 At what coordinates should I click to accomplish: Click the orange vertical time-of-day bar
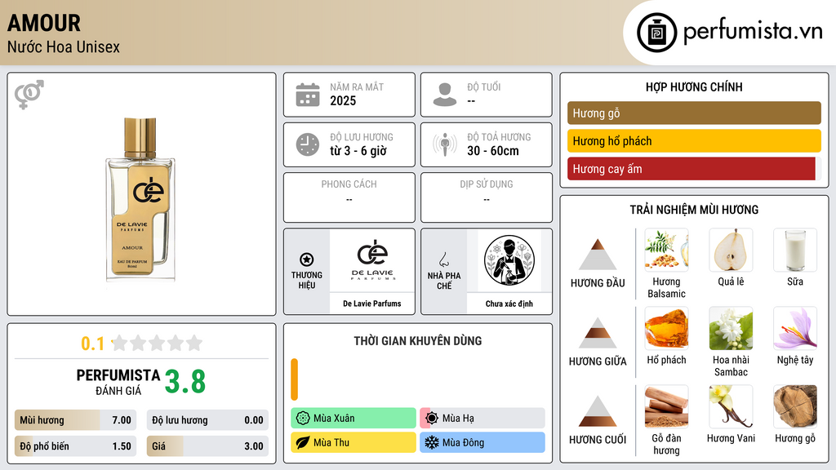point(294,379)
